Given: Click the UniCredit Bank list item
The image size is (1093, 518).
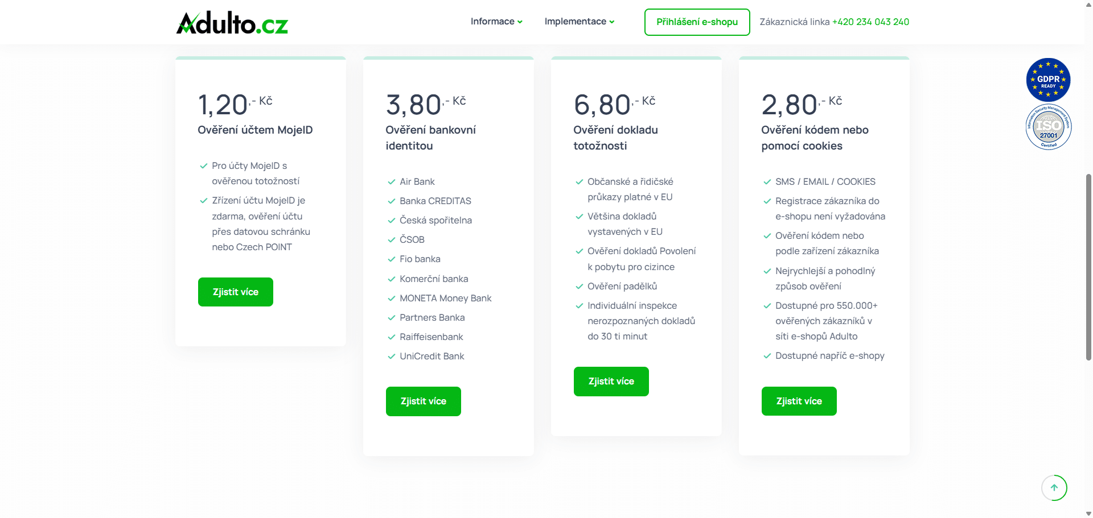Looking at the screenshot, I should (432, 357).
